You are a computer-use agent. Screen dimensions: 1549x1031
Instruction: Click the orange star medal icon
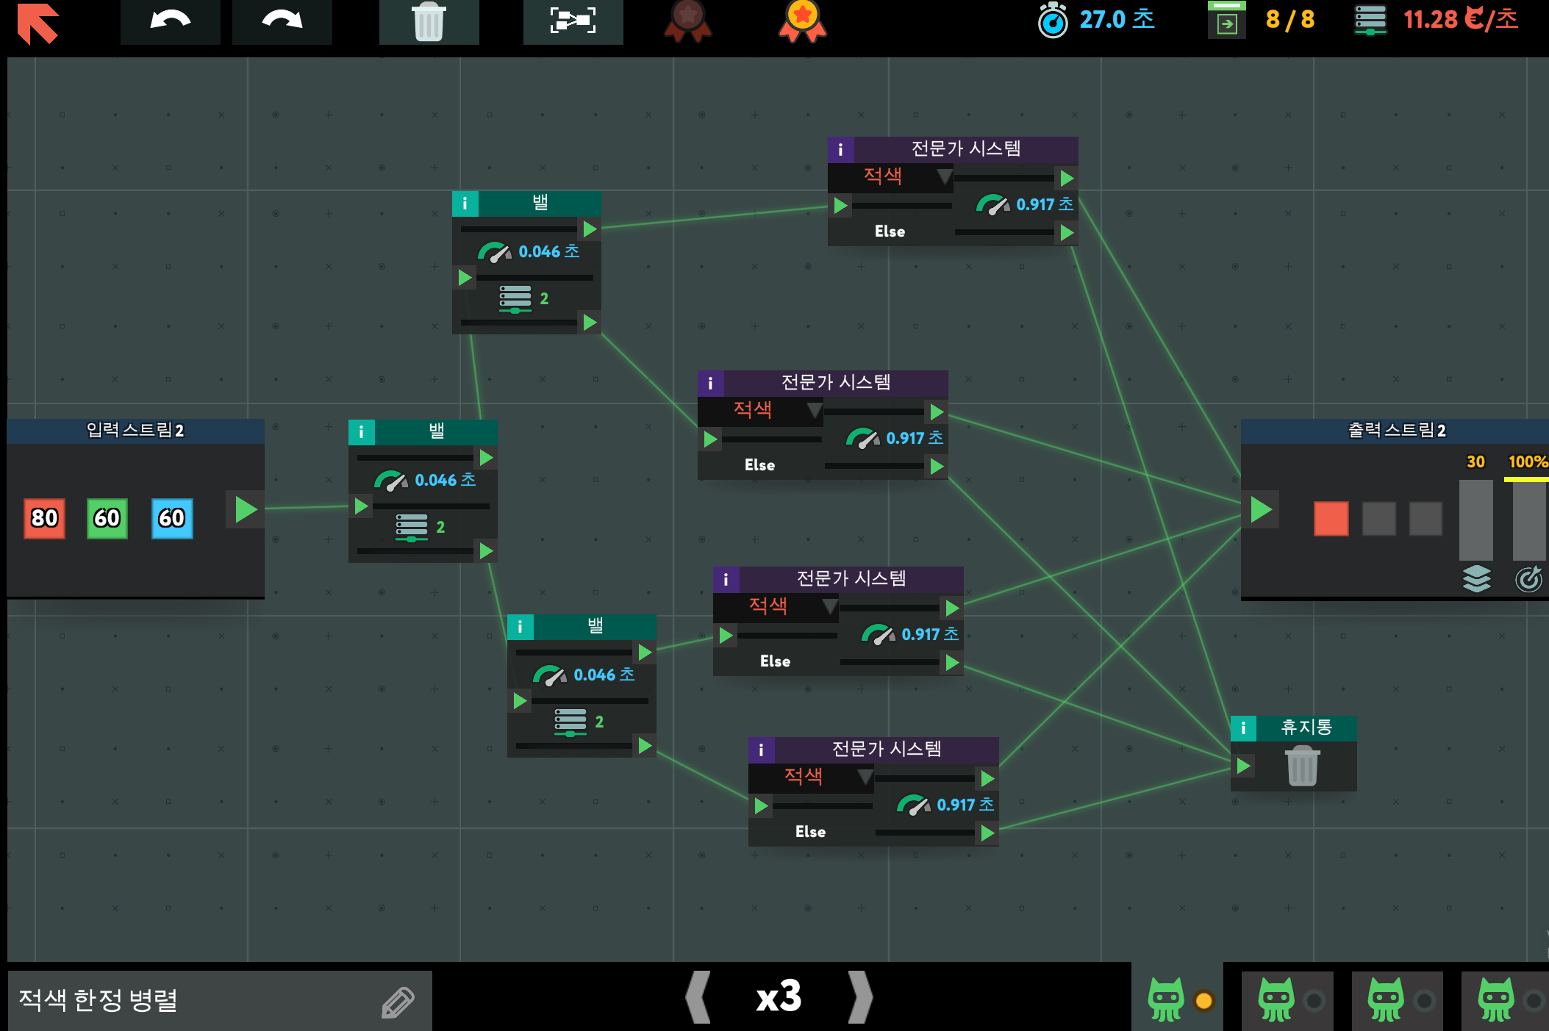[802, 21]
